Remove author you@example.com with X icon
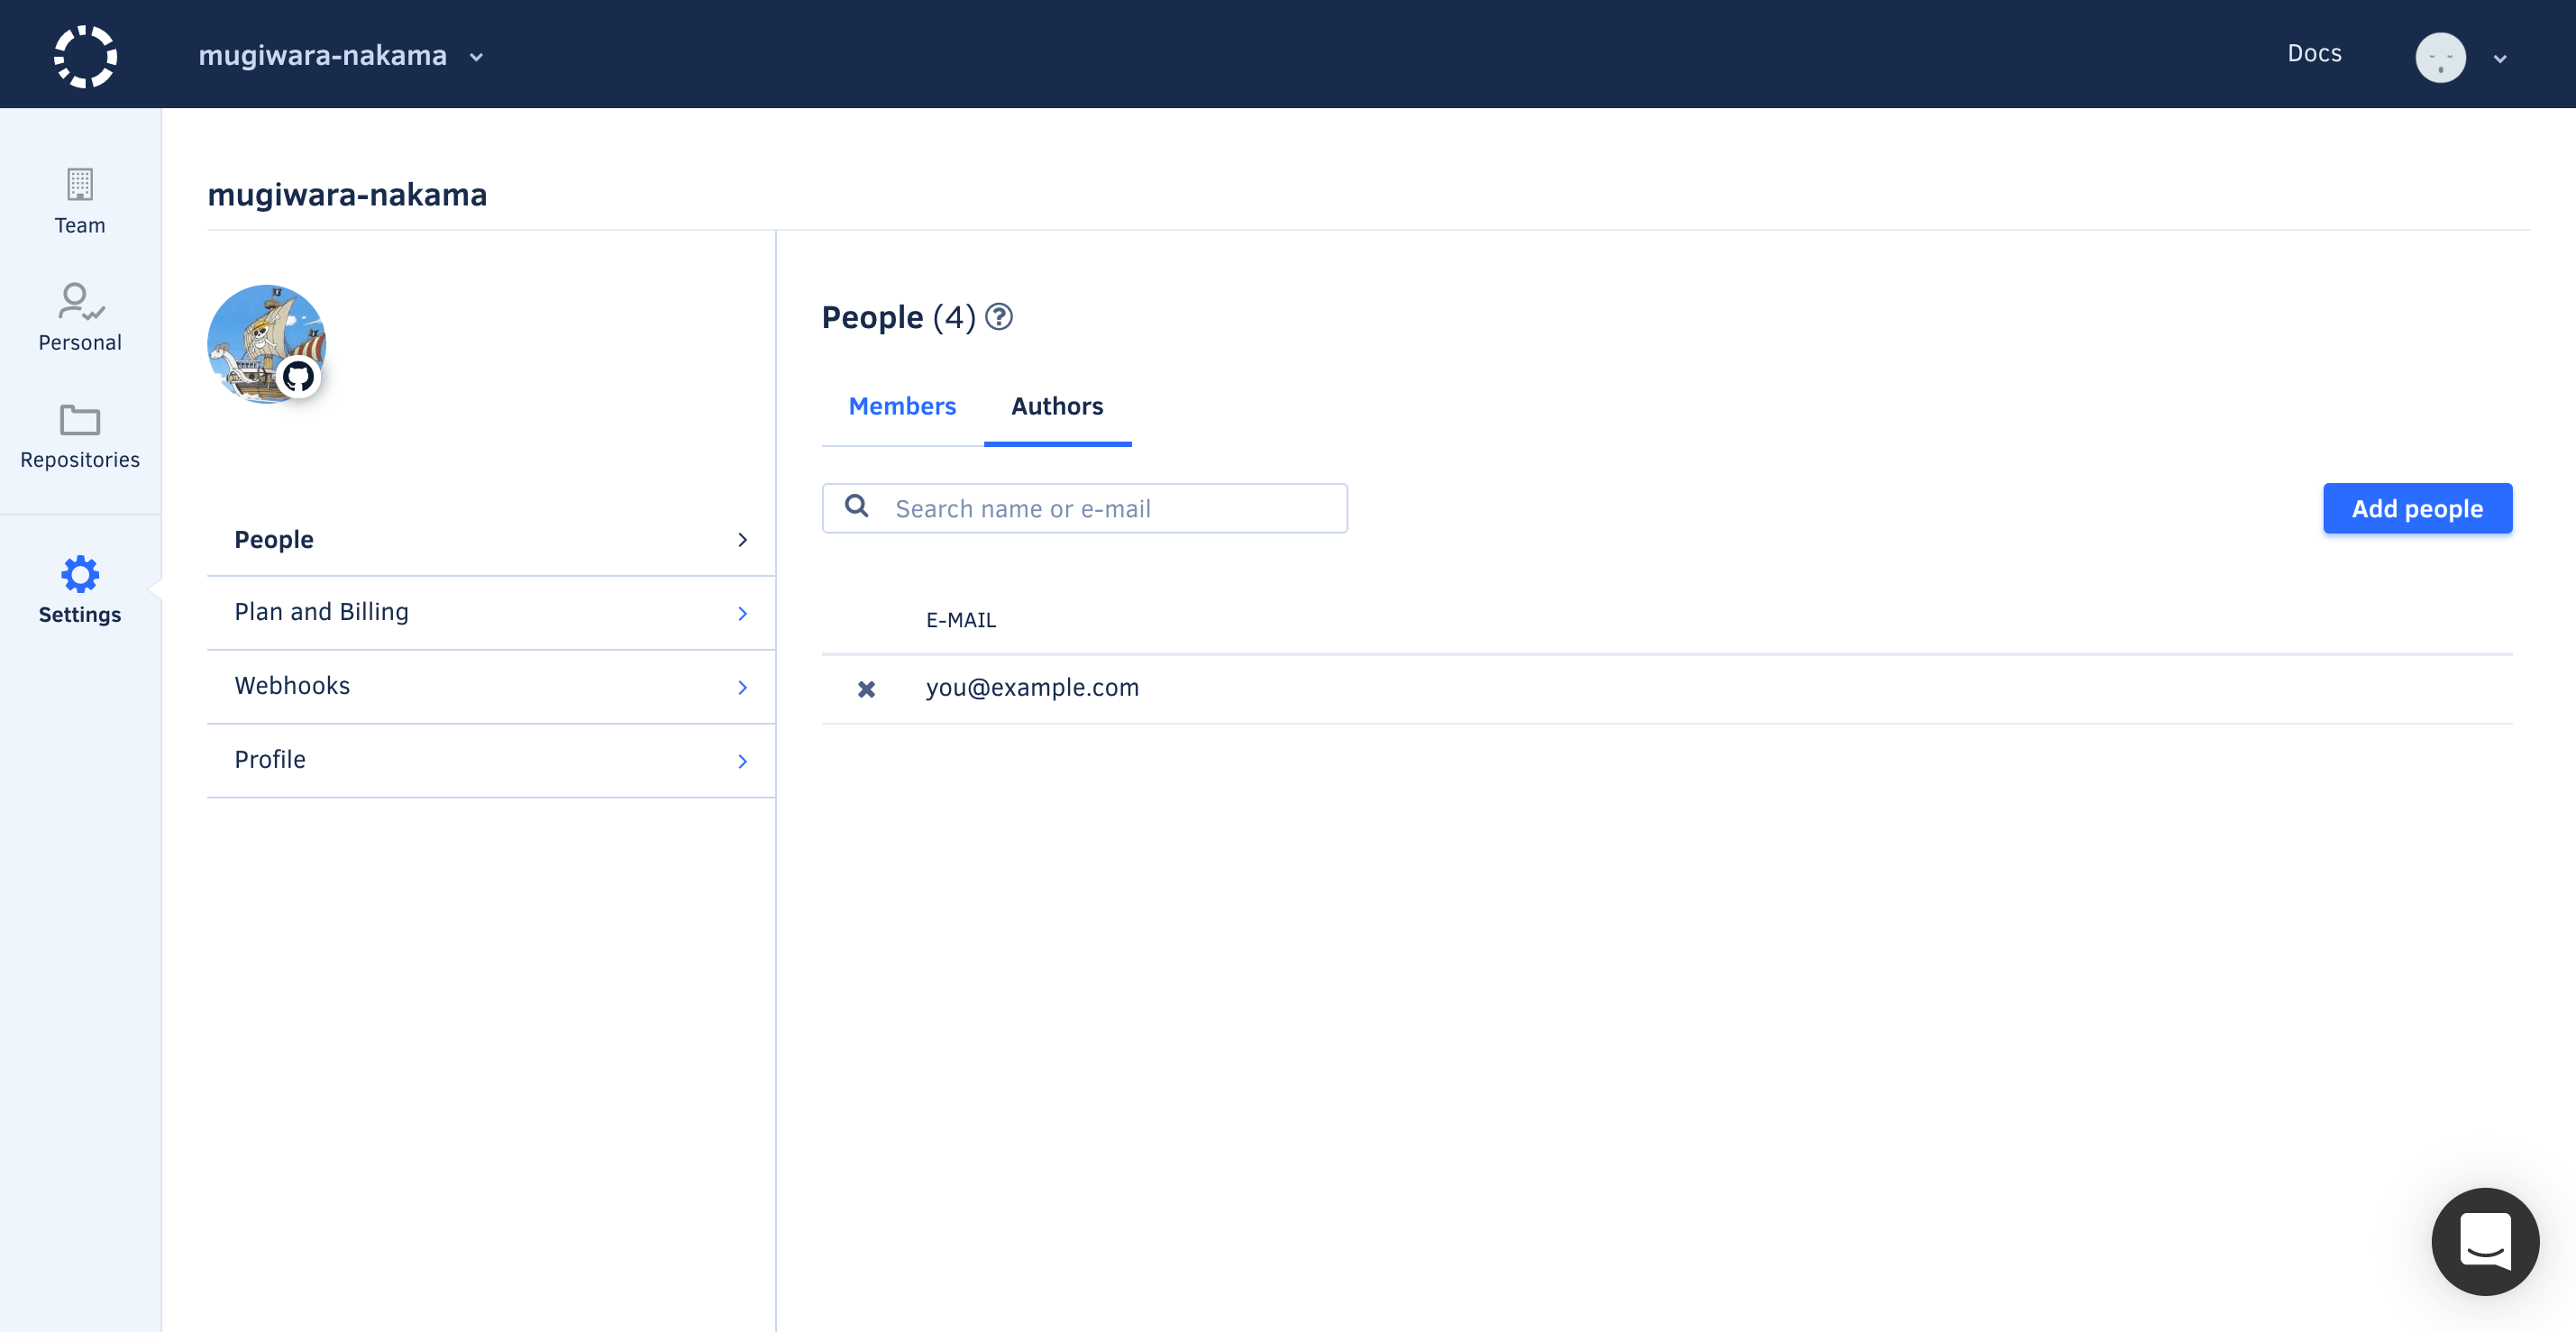The width and height of the screenshot is (2576, 1332). [866, 689]
